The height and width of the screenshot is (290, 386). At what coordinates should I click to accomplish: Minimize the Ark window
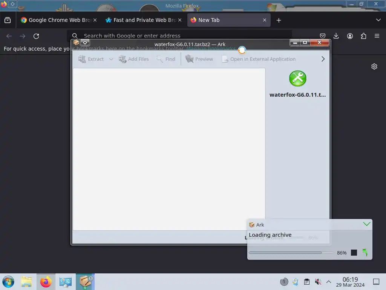[295, 42]
